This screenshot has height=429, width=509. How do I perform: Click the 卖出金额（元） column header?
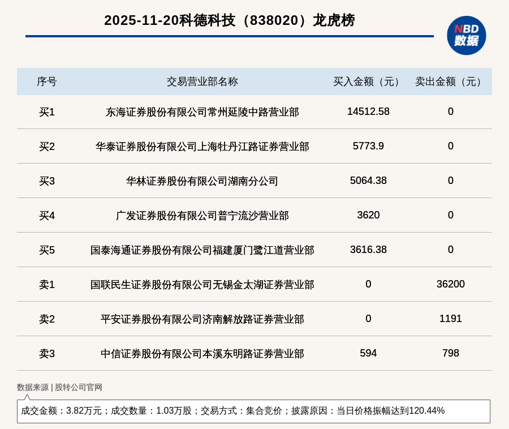450,81
